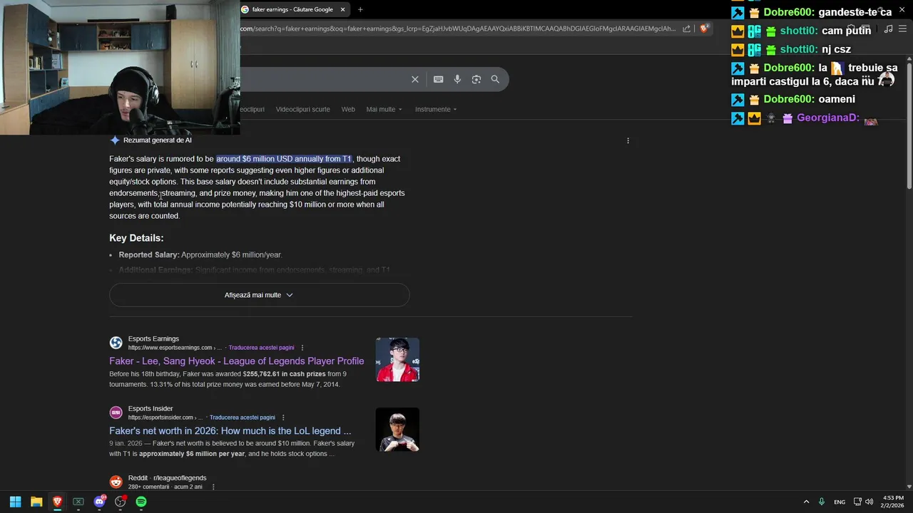Screen dimensions: 913x513
Task: Open ENG language input switcher
Action: [840, 502]
